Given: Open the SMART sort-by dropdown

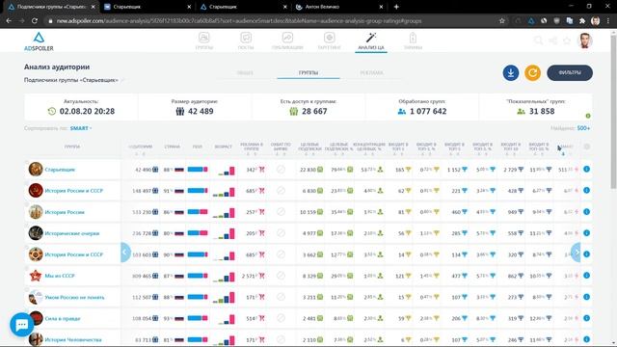Looking at the screenshot, I should (81, 128).
